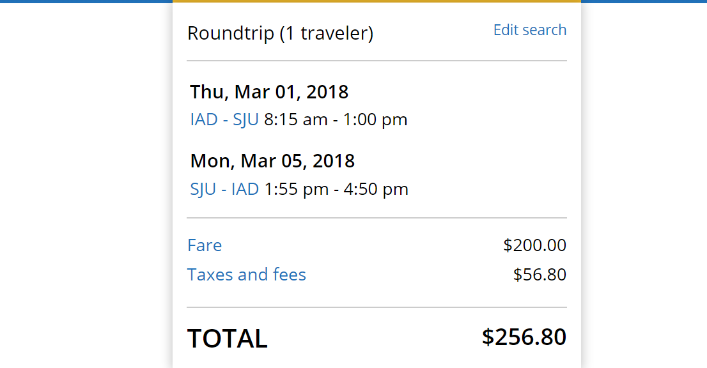Click the blue header bar right of card

click(644, 1)
